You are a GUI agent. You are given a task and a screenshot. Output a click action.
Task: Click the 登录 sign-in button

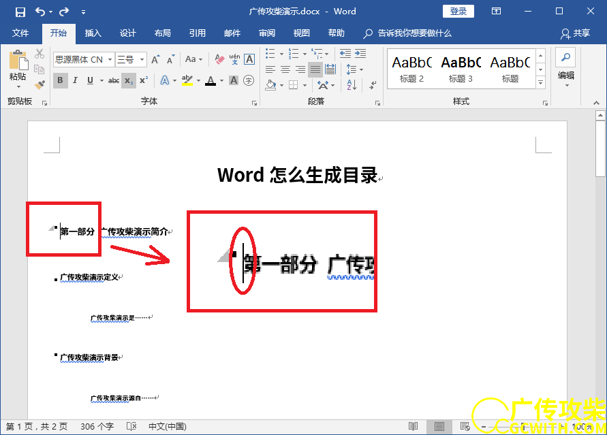458,11
